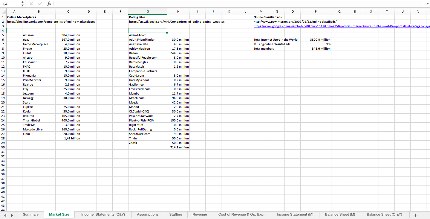Click the en.wikipedia.org dating websites URL
Viewport: 430px width, 219px height.
(x=177, y=22)
